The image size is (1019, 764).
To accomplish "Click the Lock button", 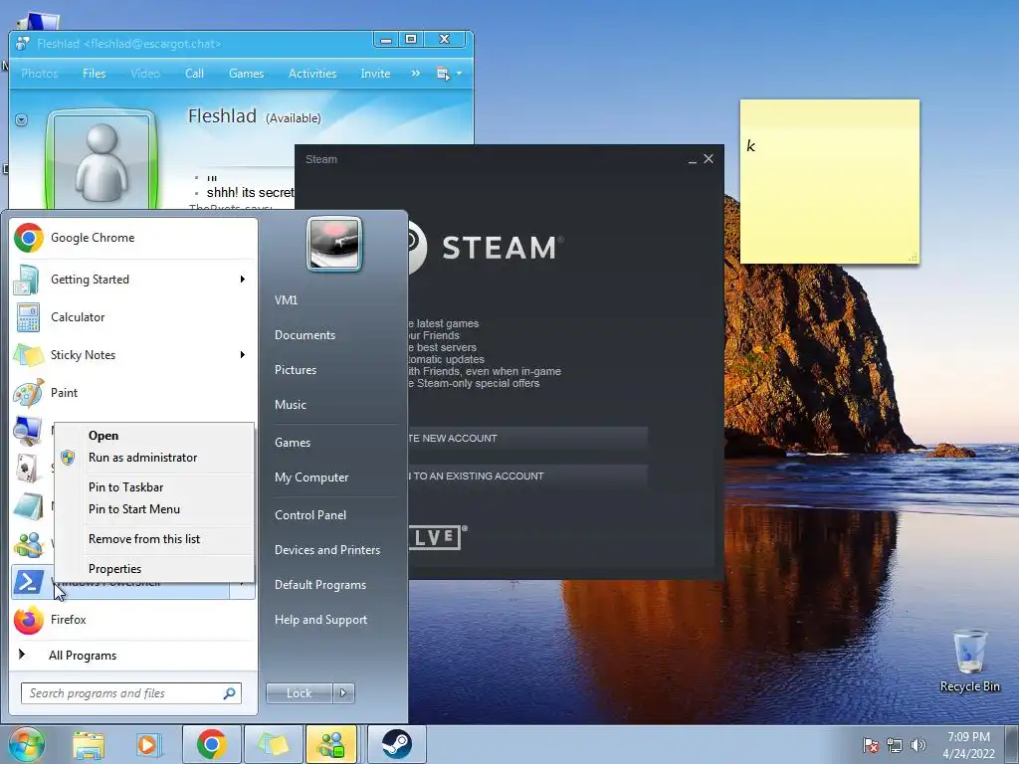I will point(300,693).
